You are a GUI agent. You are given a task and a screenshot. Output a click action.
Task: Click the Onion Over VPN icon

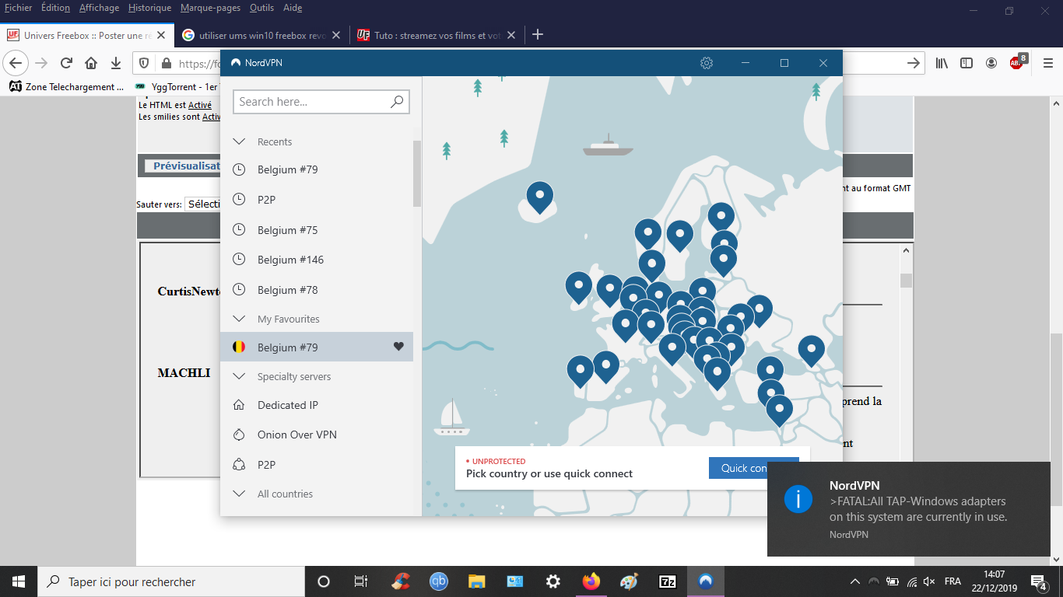click(240, 435)
